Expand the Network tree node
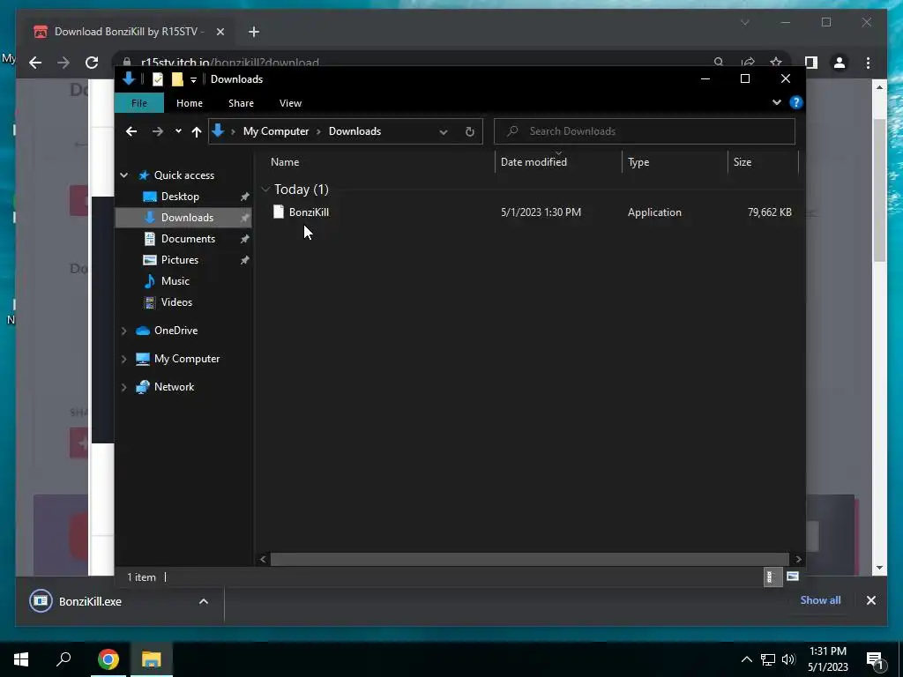The image size is (903, 677). click(123, 387)
